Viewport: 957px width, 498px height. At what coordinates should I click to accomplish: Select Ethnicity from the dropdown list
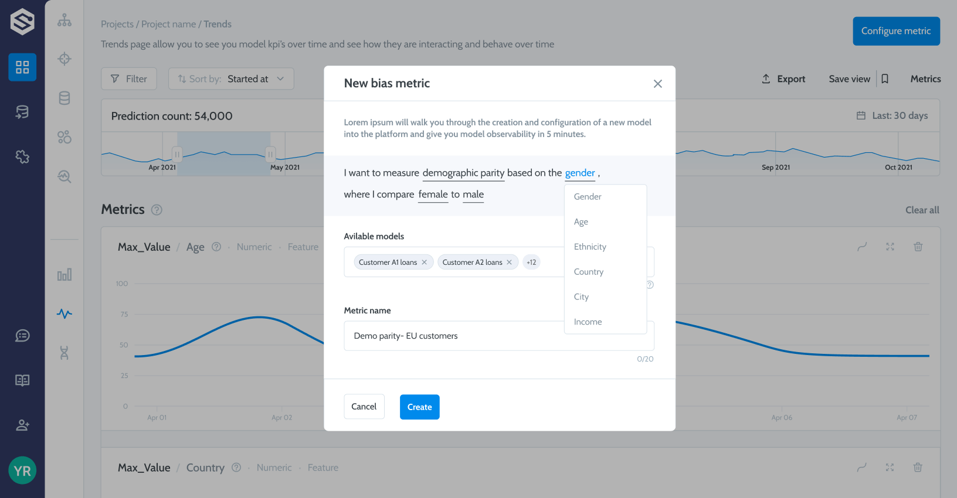click(590, 247)
